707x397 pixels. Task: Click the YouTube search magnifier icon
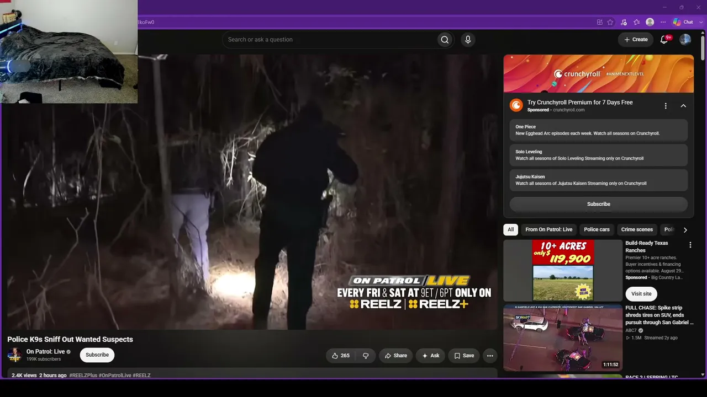point(445,40)
